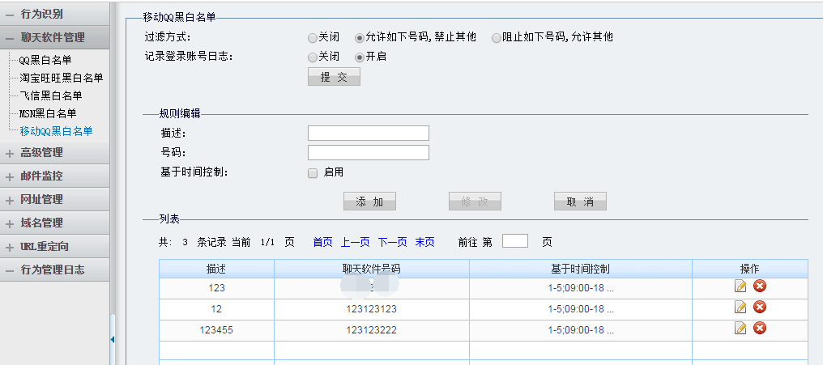Select the cell with number 123123222

372,330
